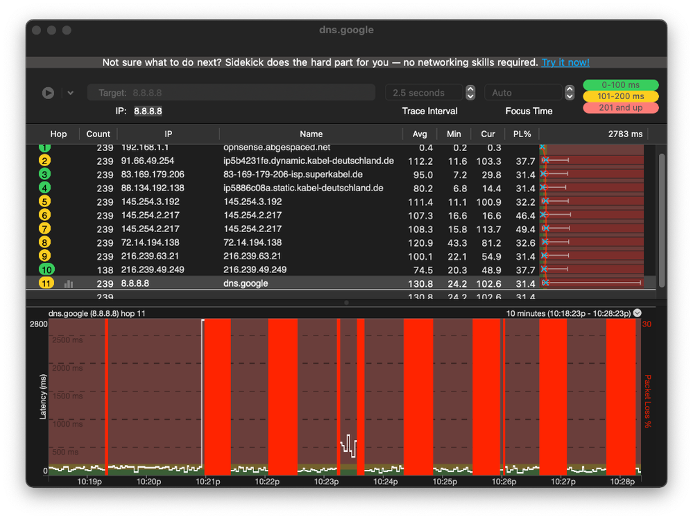Select hop 4 green circle icon
Image resolution: width=693 pixels, height=519 pixels.
44,188
